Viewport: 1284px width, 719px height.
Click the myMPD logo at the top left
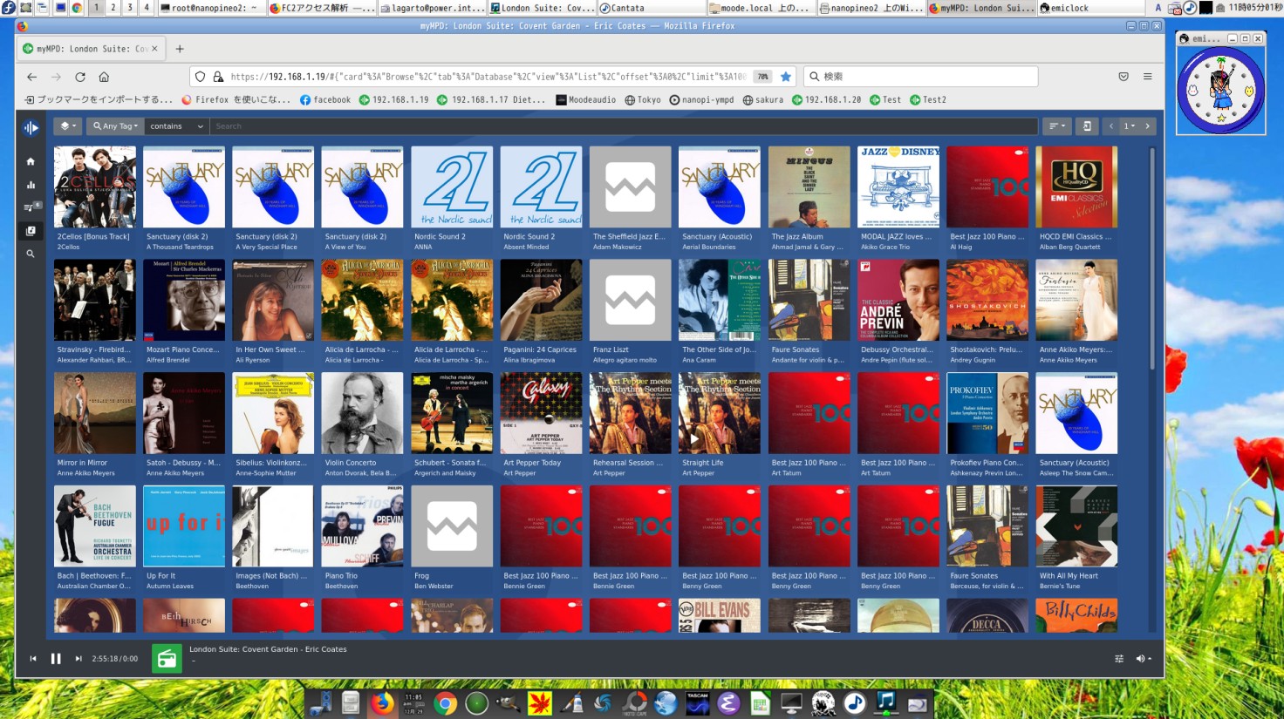click(31, 127)
